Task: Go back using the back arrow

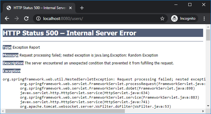Action: (7, 18)
